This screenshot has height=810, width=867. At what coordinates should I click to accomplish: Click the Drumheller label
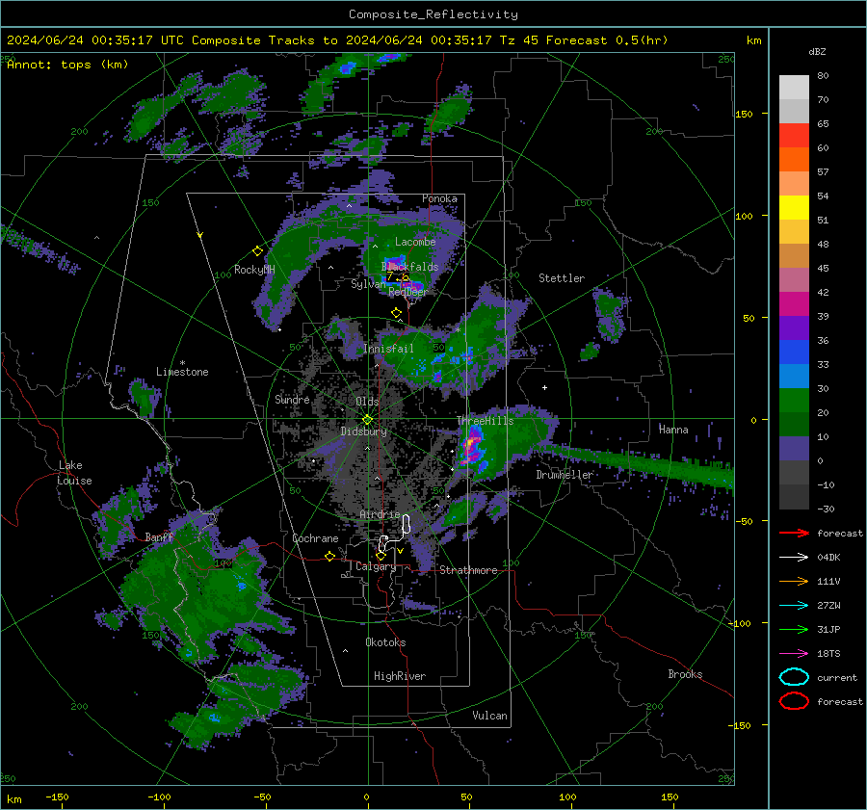pyautogui.click(x=565, y=475)
